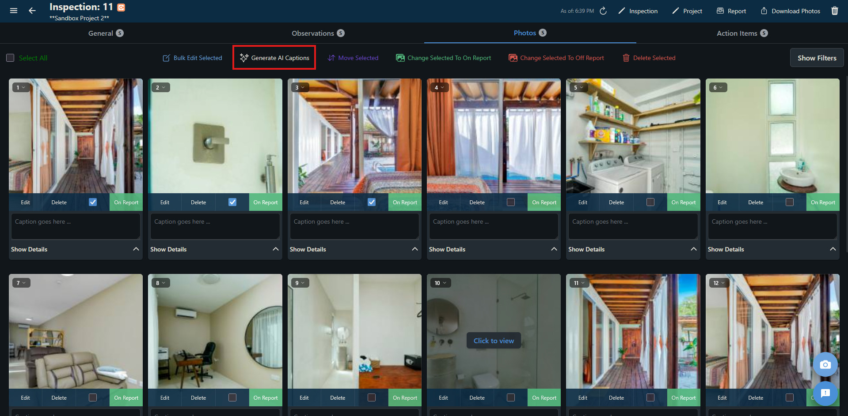Click the orange icon beside Inspection: 11
This screenshot has height=416, width=848.
(x=121, y=7)
